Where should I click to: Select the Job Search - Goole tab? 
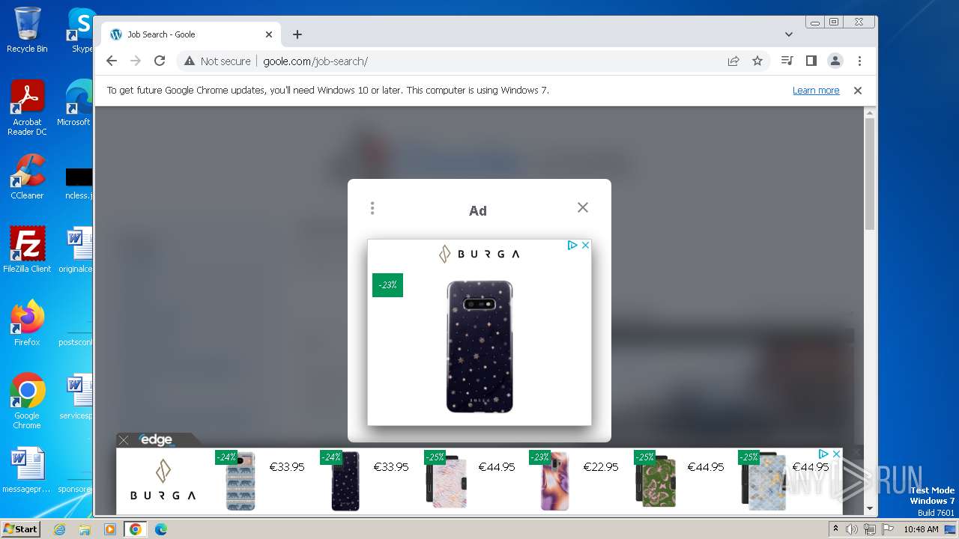point(191,34)
